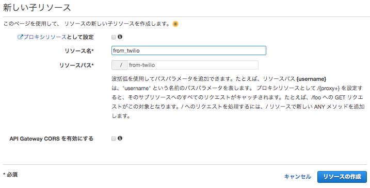The height and width of the screenshot is (188, 370).
Task: Open the API Gateway CORS info icon
Action: [x=120, y=138]
